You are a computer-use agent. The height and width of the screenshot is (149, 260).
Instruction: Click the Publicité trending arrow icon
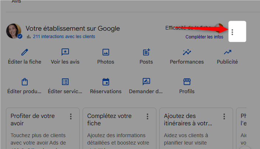[228, 52]
